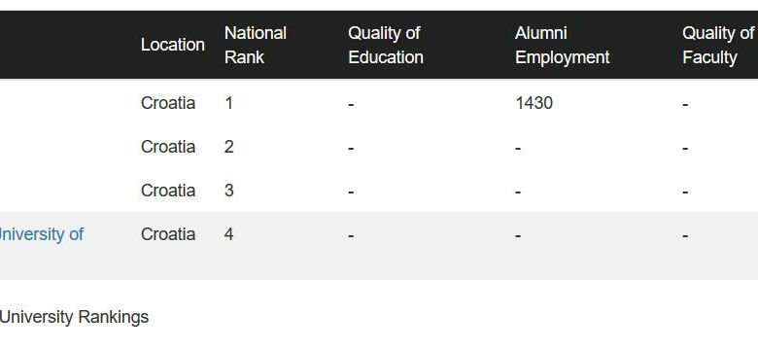This screenshot has height=350, width=758.
Task: Select the Alumni Employment column header
Action: click(562, 45)
